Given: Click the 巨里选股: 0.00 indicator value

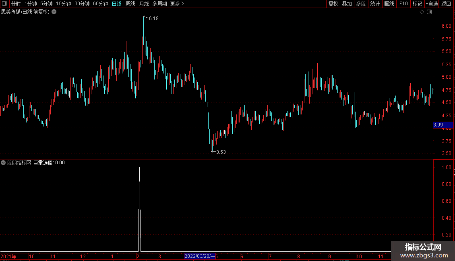Looking at the screenshot, I should point(49,163).
